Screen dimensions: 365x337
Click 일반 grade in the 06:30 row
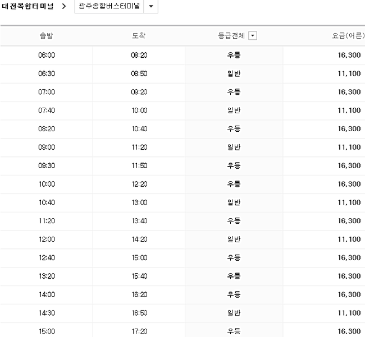click(234, 73)
